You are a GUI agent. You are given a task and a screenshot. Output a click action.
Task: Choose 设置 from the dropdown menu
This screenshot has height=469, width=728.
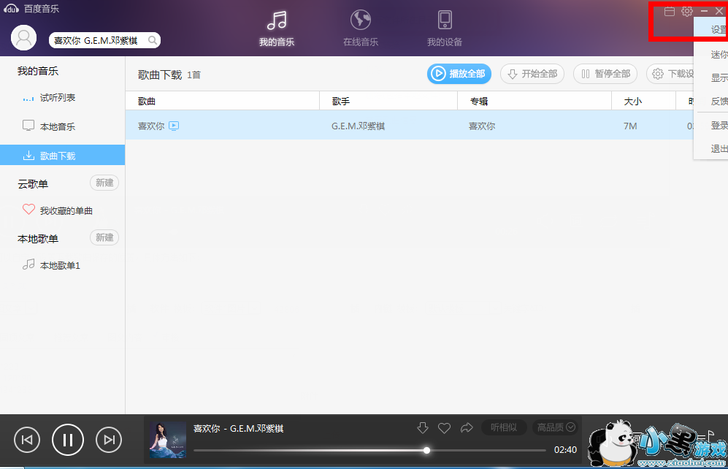(711, 29)
